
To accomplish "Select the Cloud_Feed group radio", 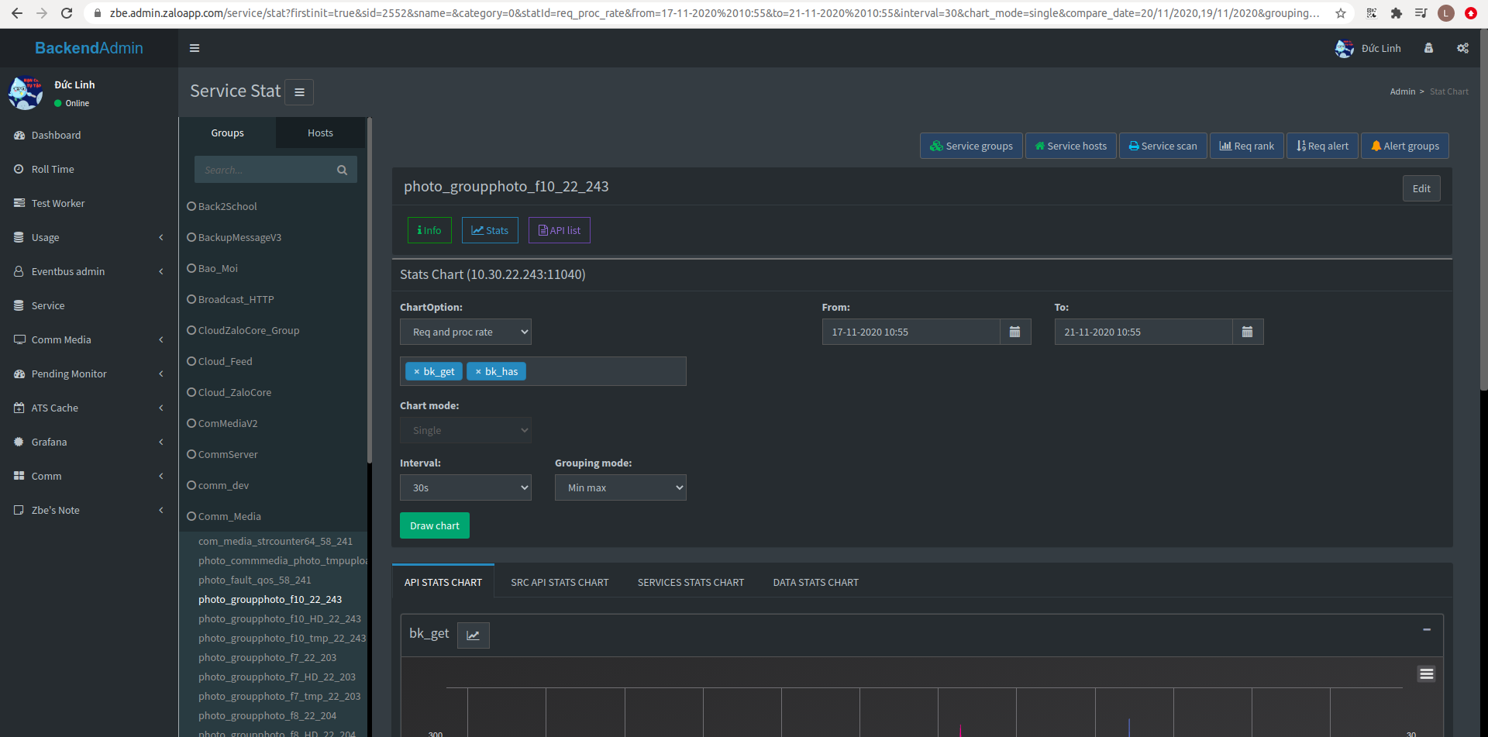I will tap(191, 361).
